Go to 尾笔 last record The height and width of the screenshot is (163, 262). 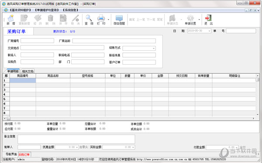(160, 20)
